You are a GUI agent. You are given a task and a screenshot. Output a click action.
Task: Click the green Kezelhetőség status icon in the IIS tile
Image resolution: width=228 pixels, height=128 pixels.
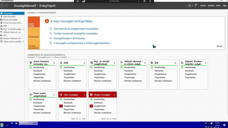(152, 67)
